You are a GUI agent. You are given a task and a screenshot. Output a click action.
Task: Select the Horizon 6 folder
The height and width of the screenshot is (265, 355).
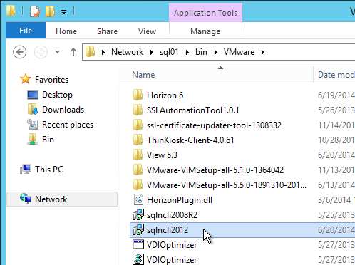[x=165, y=95]
